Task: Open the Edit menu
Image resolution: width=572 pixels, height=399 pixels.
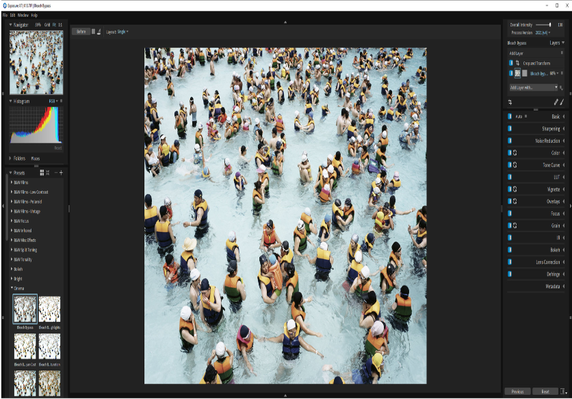Action: click(13, 15)
